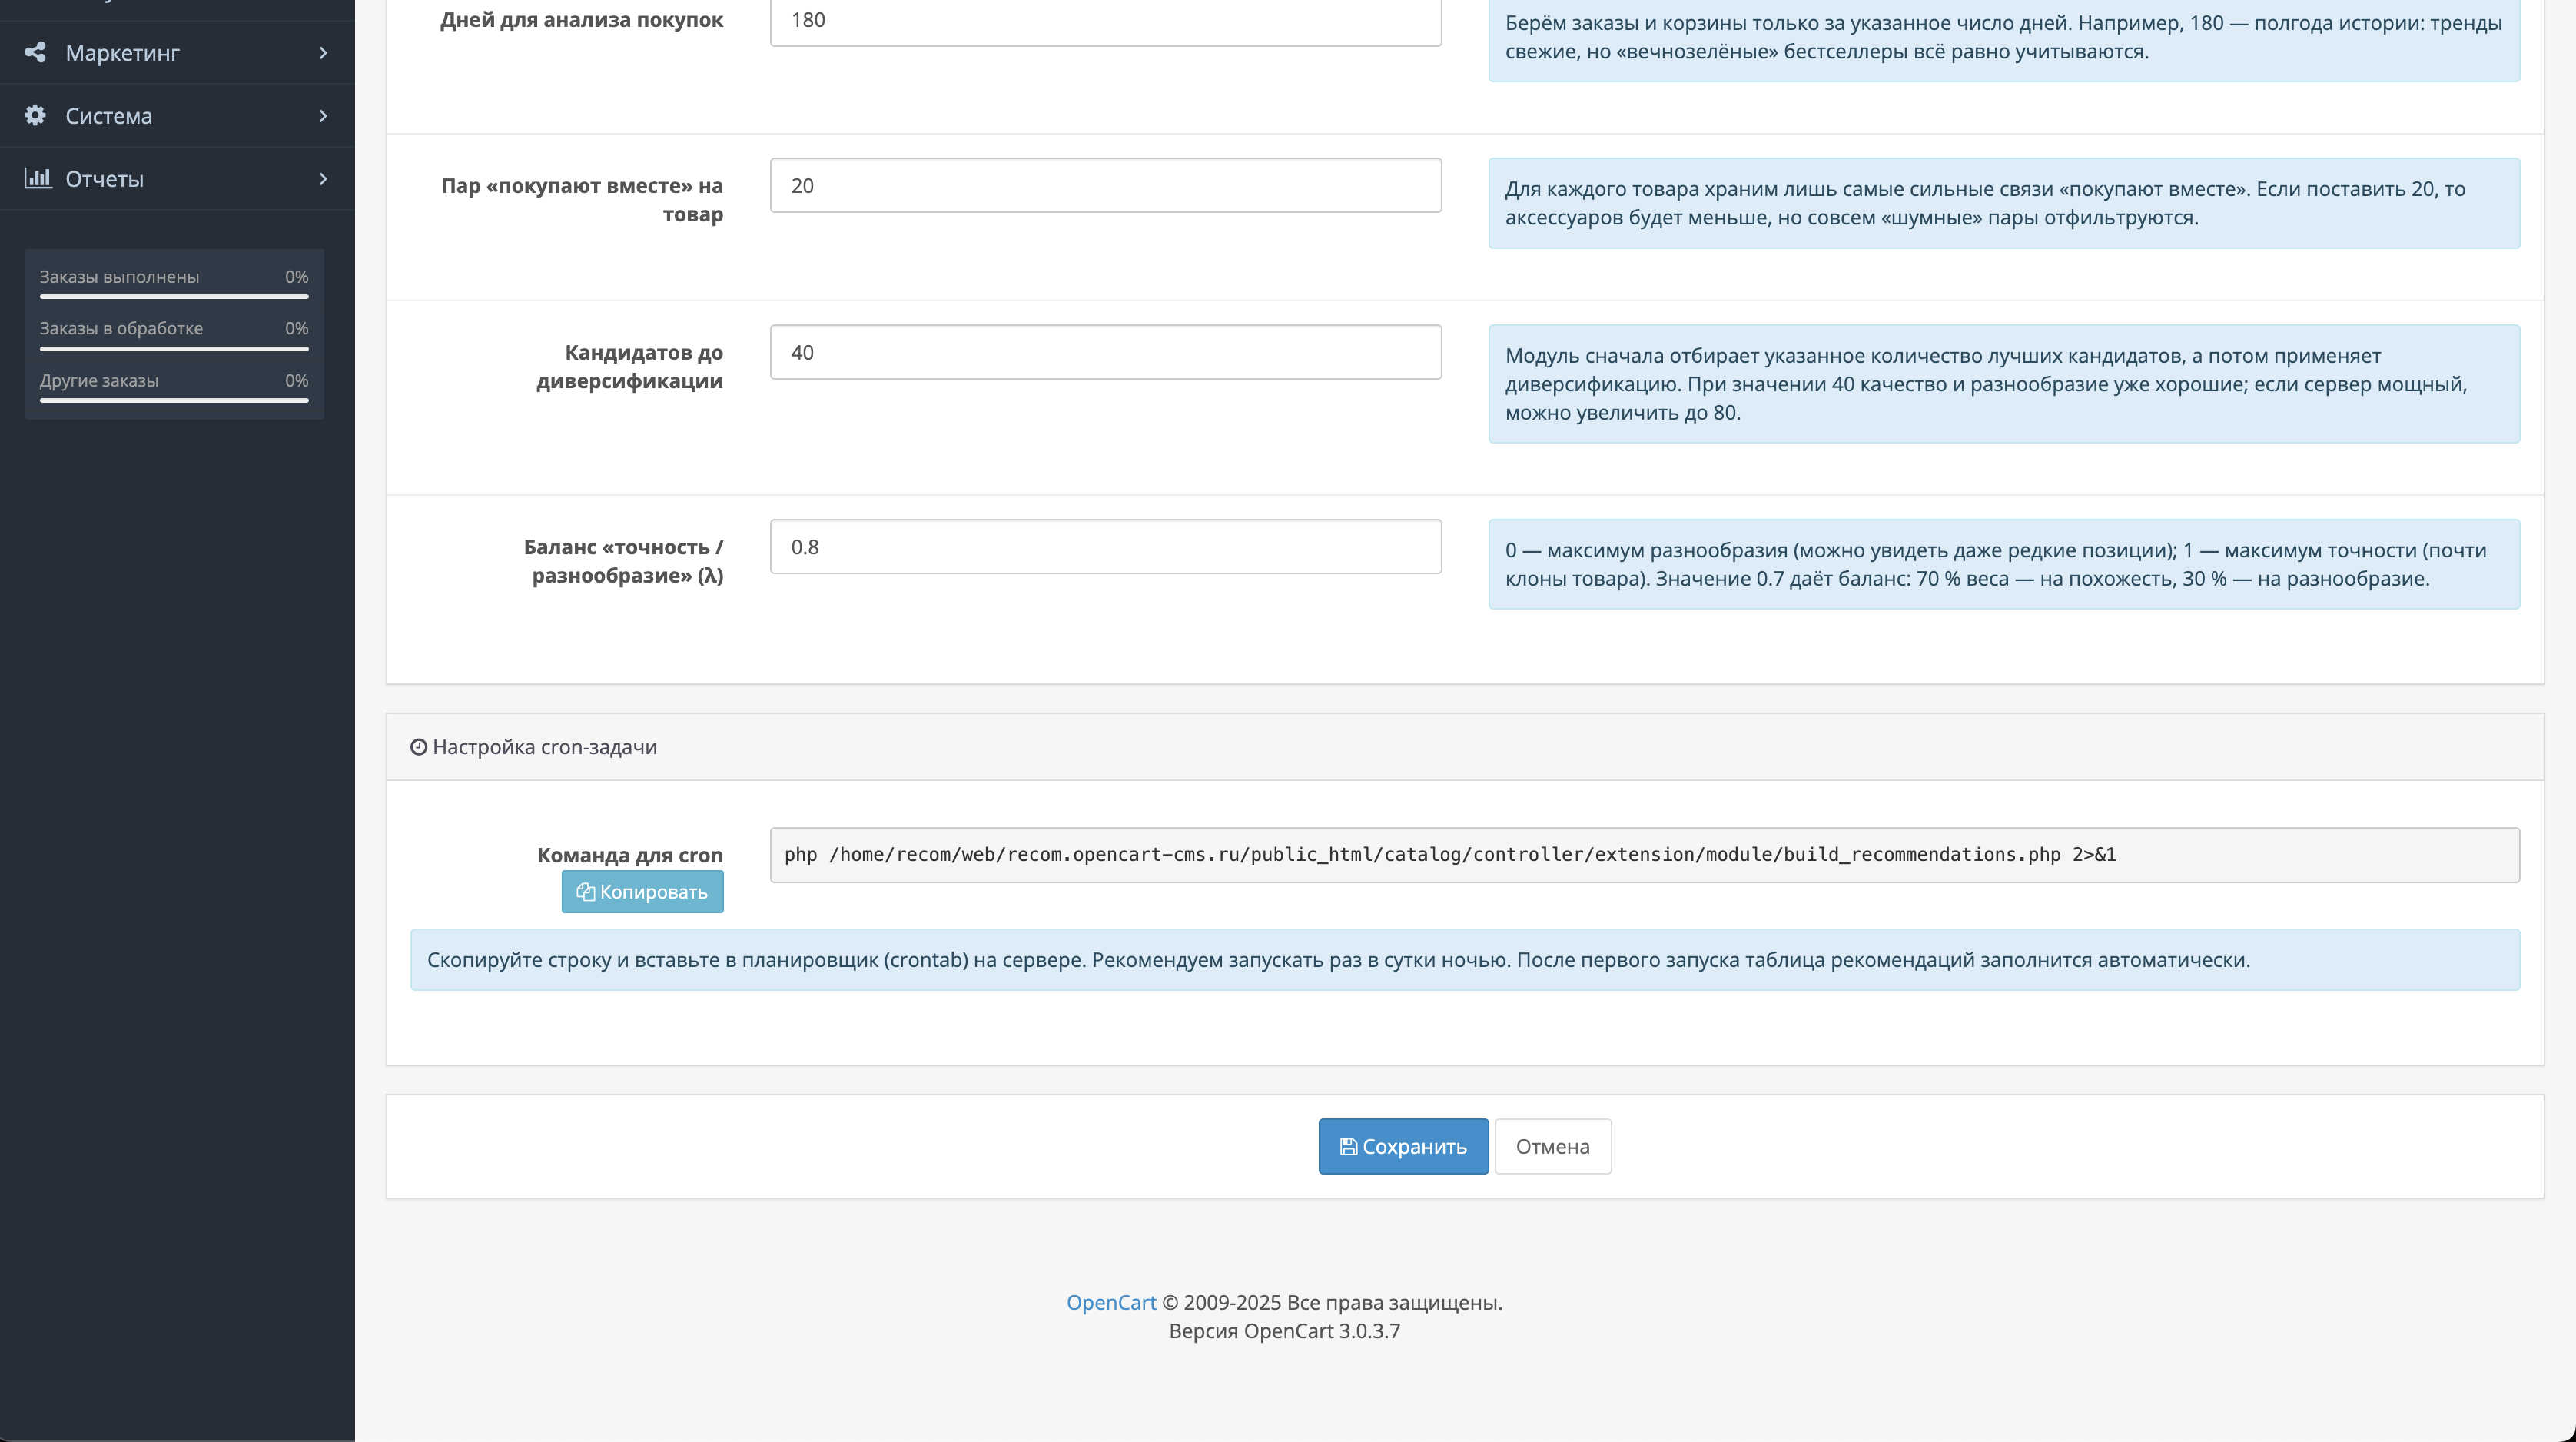Viewport: 2576px width, 1442px height.
Task: Click the hint about strongest «покупают вместе» links
Action: 2003,203
